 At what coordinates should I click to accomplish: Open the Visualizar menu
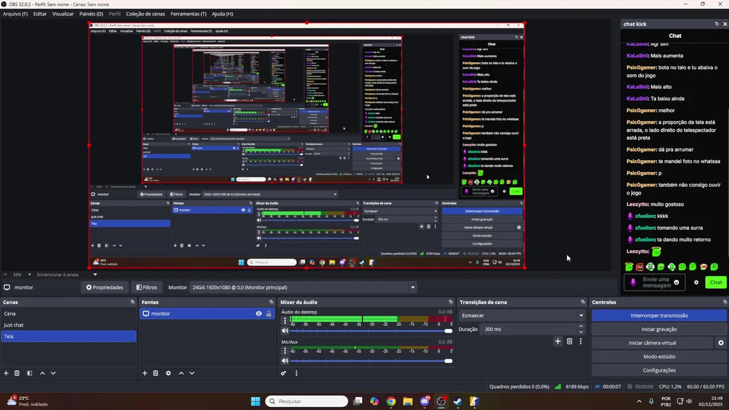[63, 14]
